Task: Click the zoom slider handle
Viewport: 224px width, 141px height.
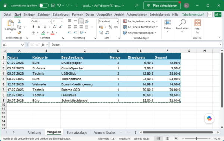Action: (196, 138)
